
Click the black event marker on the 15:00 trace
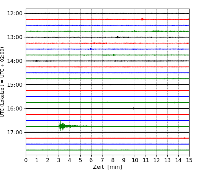pos(110,85)
